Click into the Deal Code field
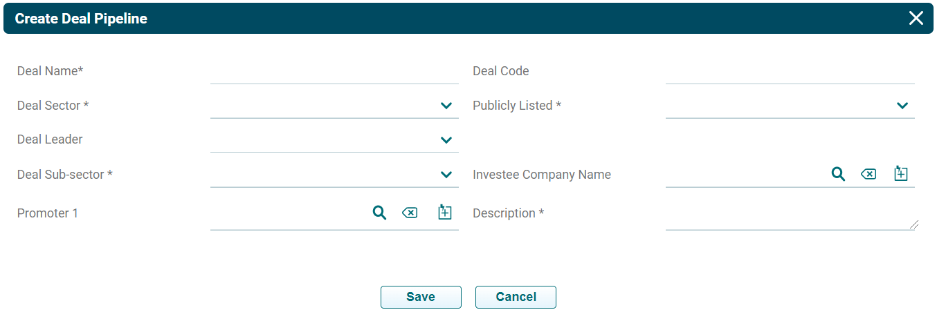The width and height of the screenshot is (937, 321). [x=790, y=72]
